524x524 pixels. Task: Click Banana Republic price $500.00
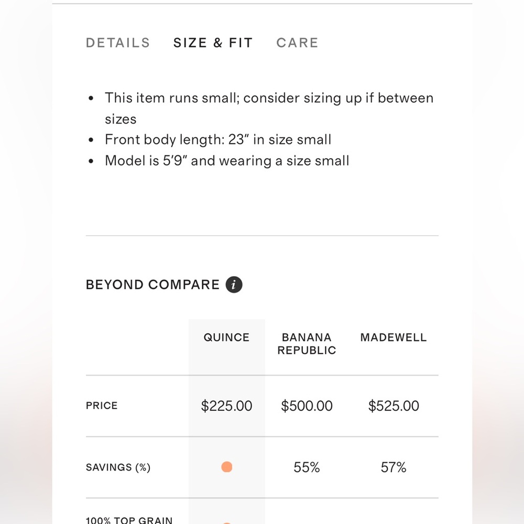[x=307, y=406]
